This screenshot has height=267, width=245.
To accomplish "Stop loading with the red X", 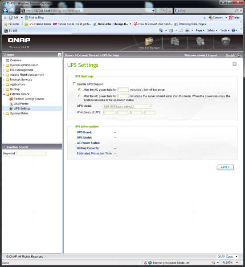I will (x=170, y=11).
